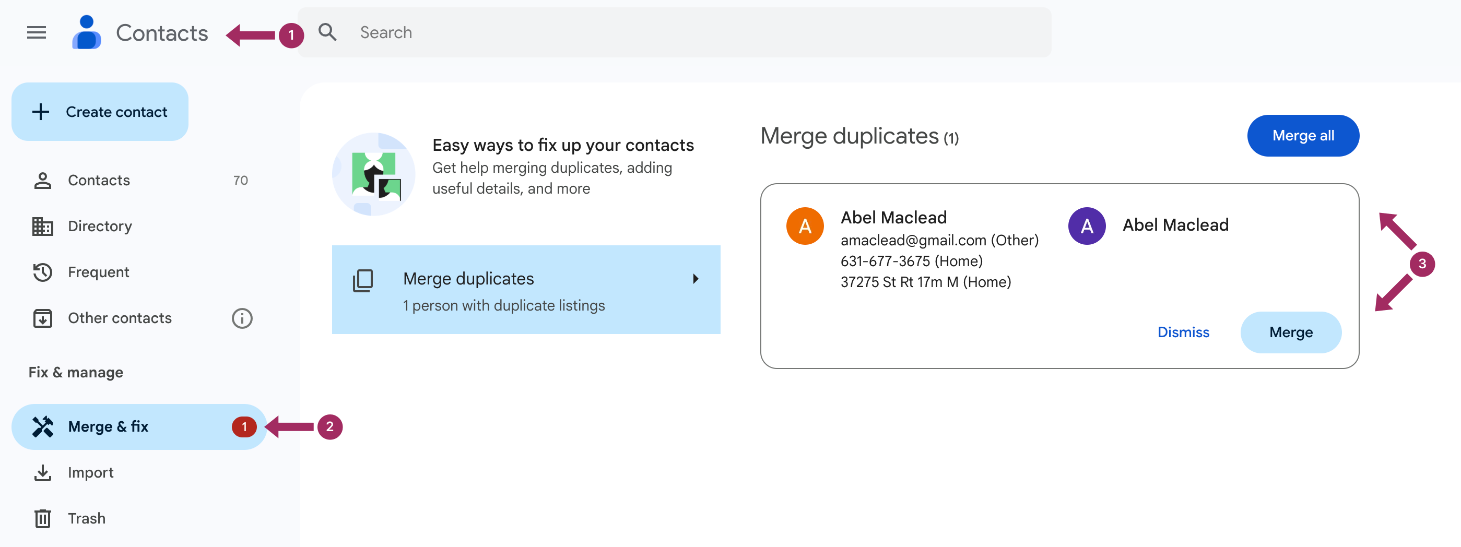
Task: Click the info icon beside Other contacts
Action: tap(242, 318)
